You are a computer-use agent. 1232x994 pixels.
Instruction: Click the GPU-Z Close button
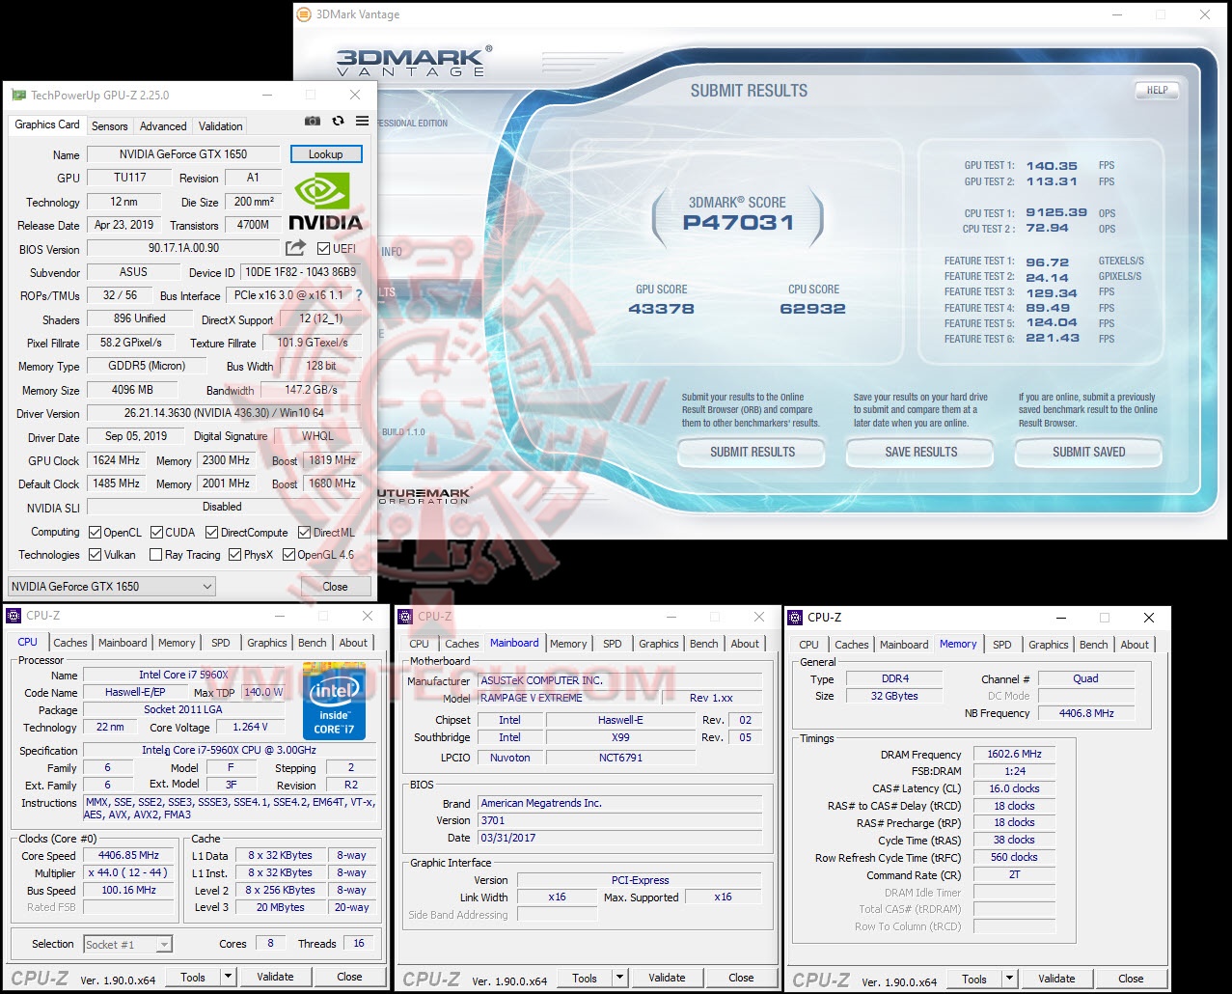pyautogui.click(x=335, y=586)
